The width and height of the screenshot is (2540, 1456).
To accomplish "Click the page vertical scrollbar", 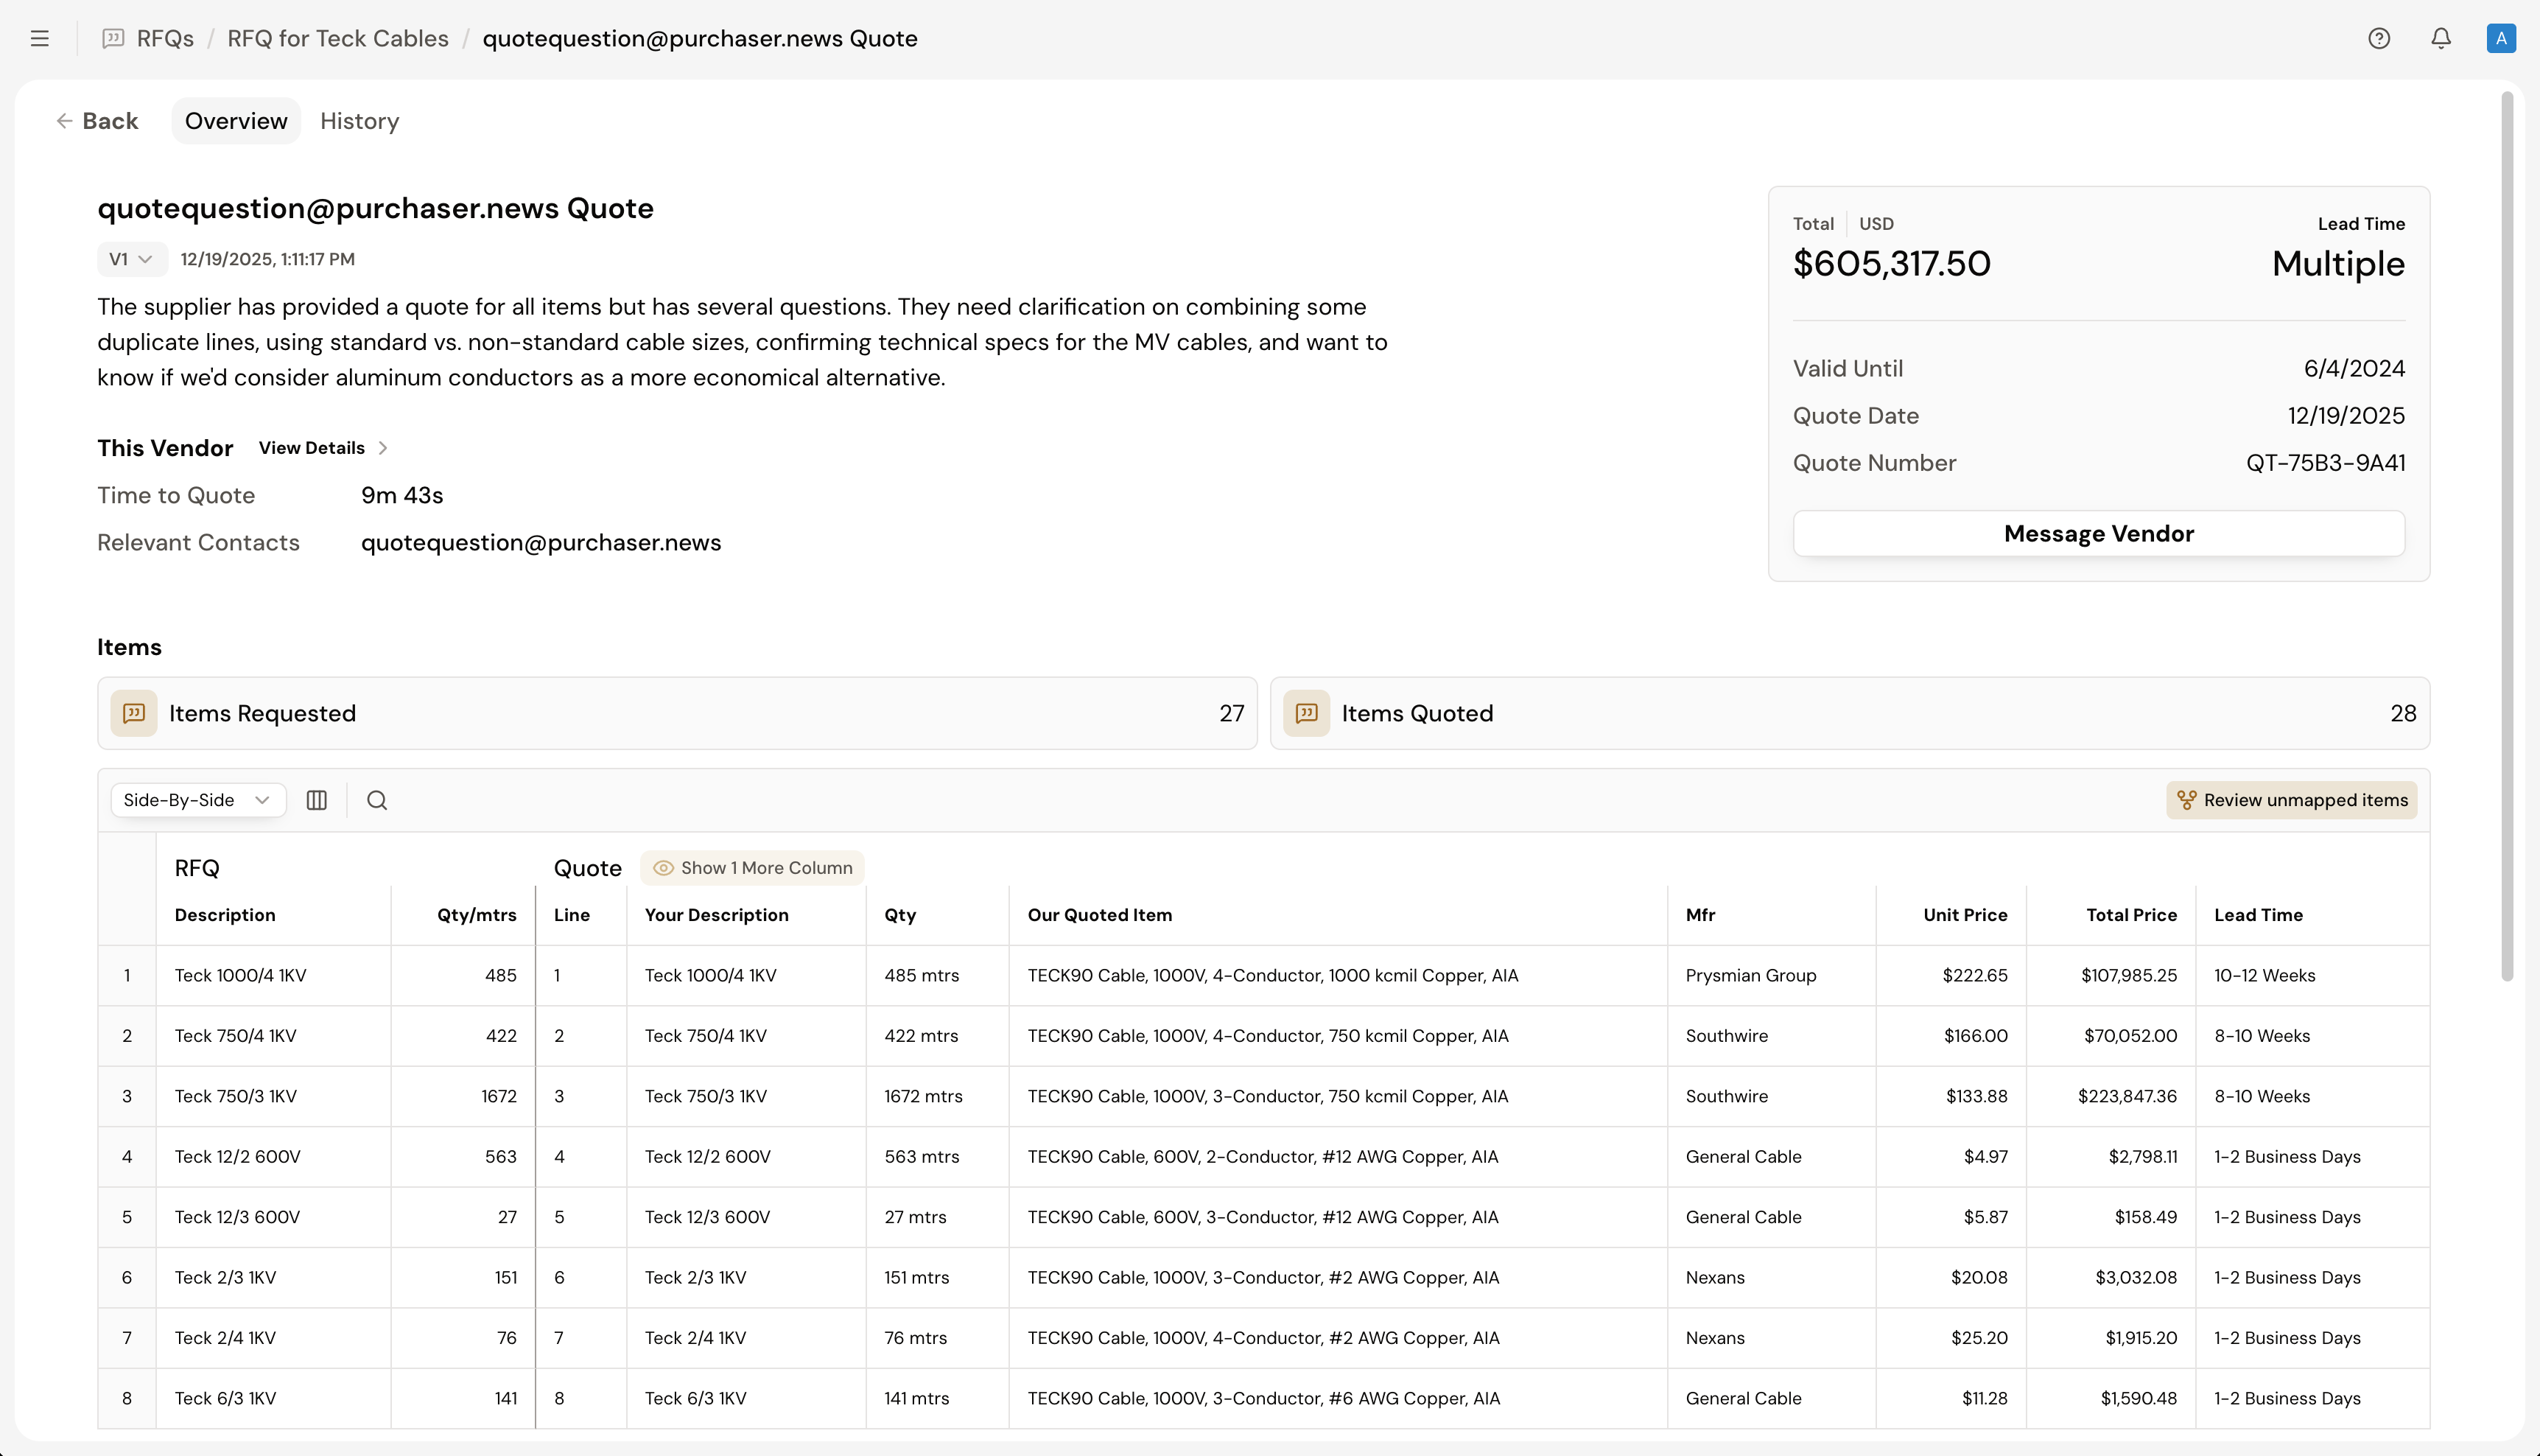I will tap(2506, 535).
